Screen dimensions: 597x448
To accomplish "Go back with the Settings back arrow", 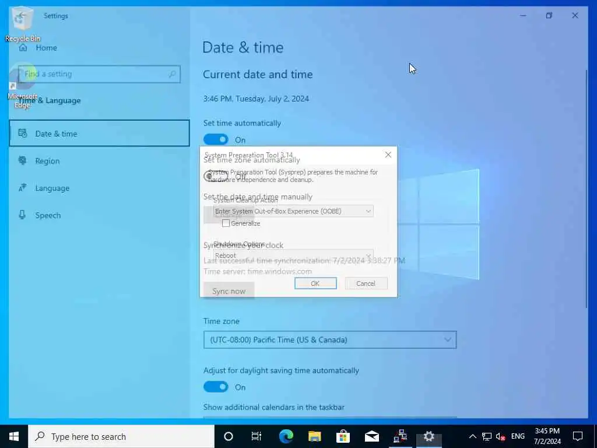I will click(22, 16).
